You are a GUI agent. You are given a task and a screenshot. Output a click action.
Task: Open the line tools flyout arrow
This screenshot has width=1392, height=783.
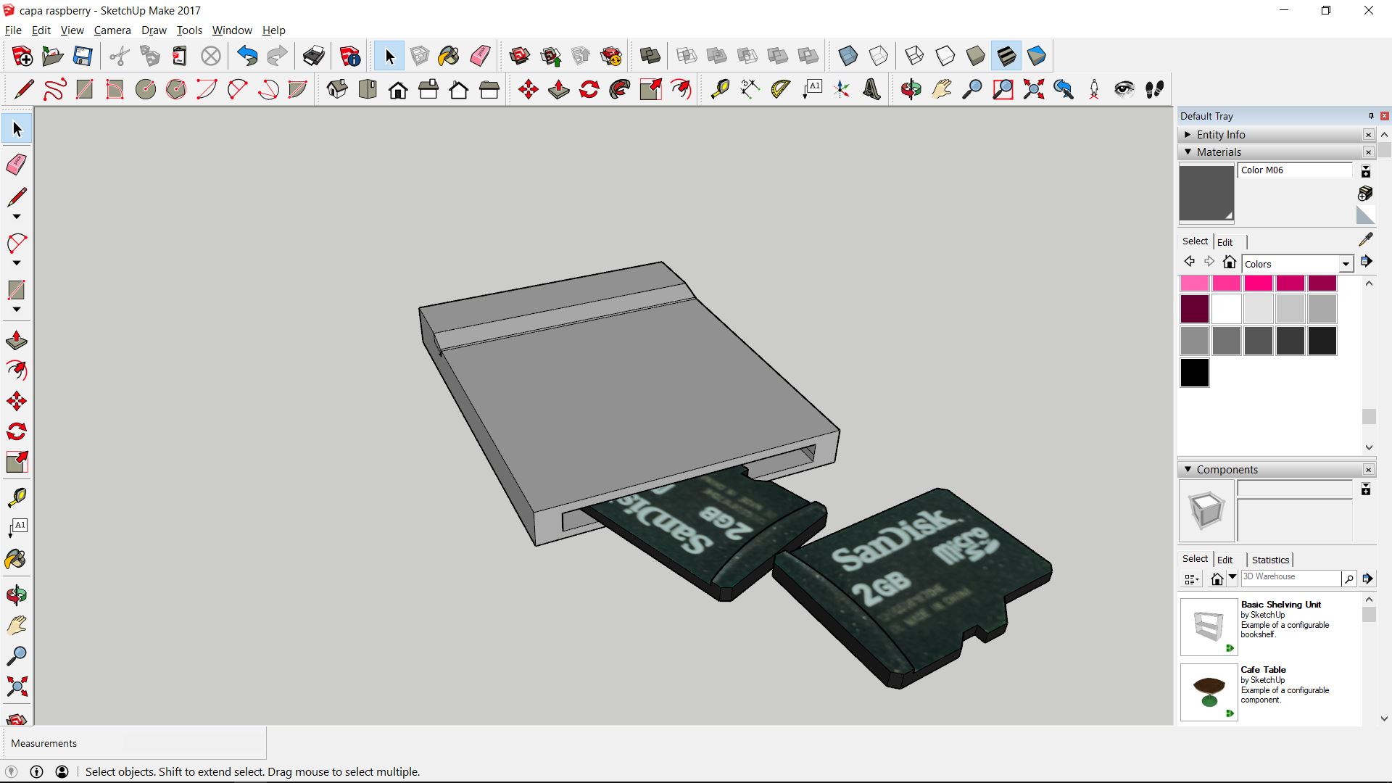17,217
